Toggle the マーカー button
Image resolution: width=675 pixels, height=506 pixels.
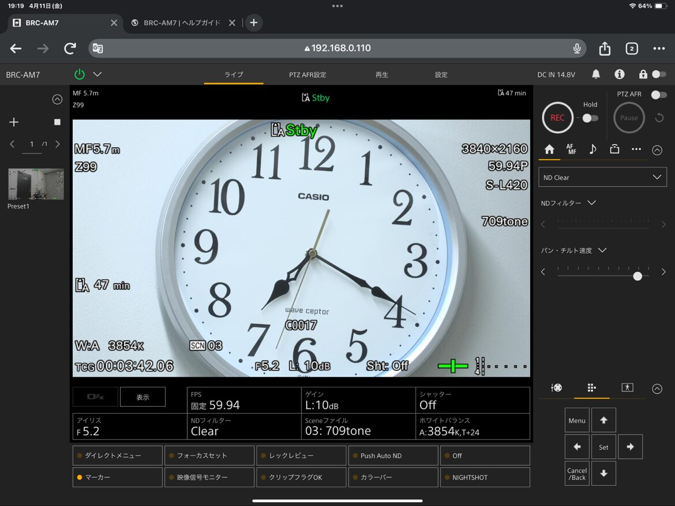pyautogui.click(x=118, y=478)
